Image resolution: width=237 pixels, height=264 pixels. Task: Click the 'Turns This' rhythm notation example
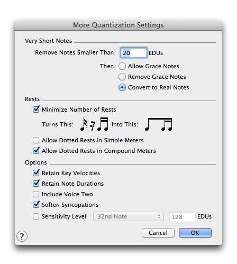point(94,124)
